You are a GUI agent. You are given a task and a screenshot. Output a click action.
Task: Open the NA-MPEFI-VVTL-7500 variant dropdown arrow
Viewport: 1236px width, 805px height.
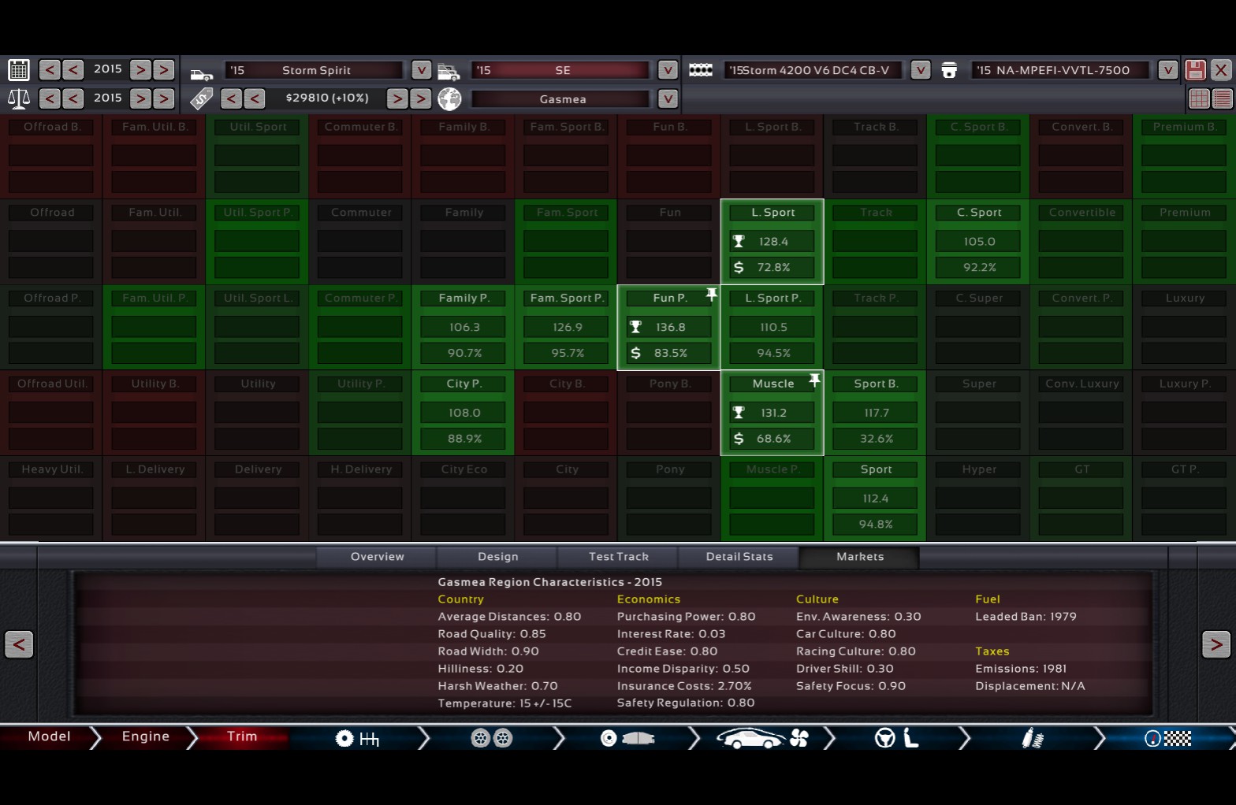1167,70
